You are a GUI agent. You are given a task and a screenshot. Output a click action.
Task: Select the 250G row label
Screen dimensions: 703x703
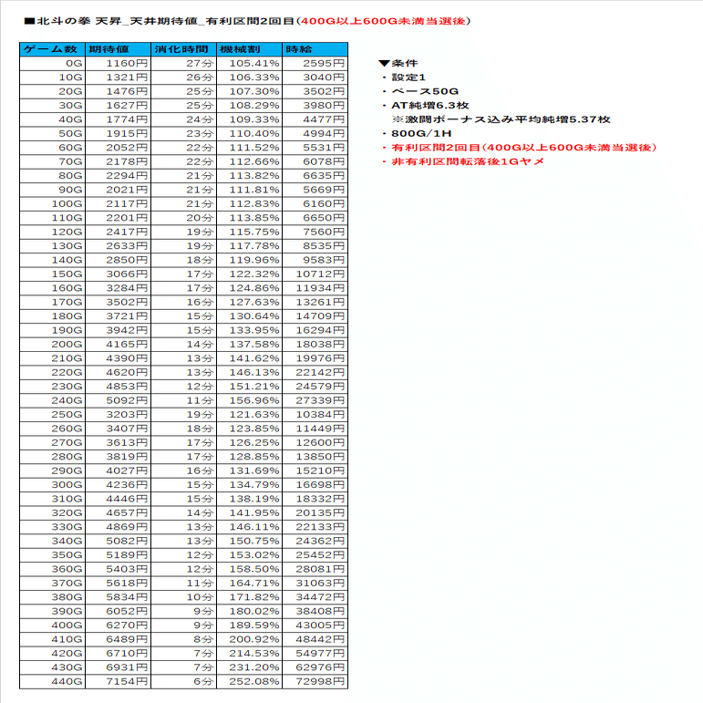[53, 415]
